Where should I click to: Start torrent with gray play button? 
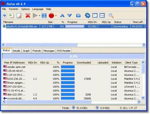(35, 15)
